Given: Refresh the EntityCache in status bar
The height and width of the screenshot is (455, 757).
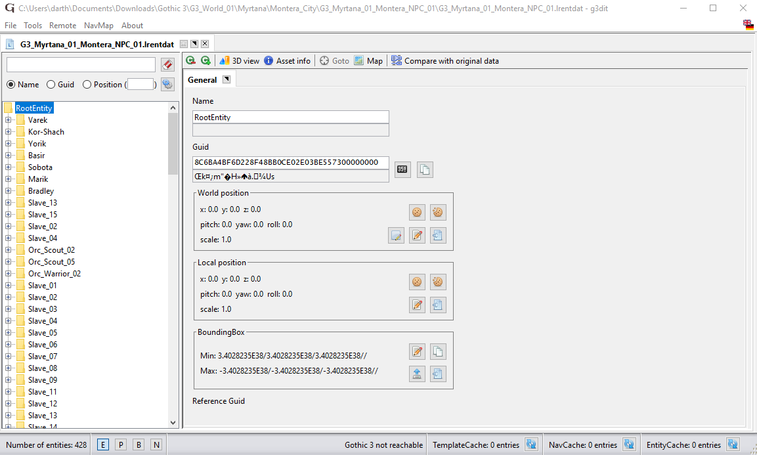Looking at the screenshot, I should [x=733, y=444].
